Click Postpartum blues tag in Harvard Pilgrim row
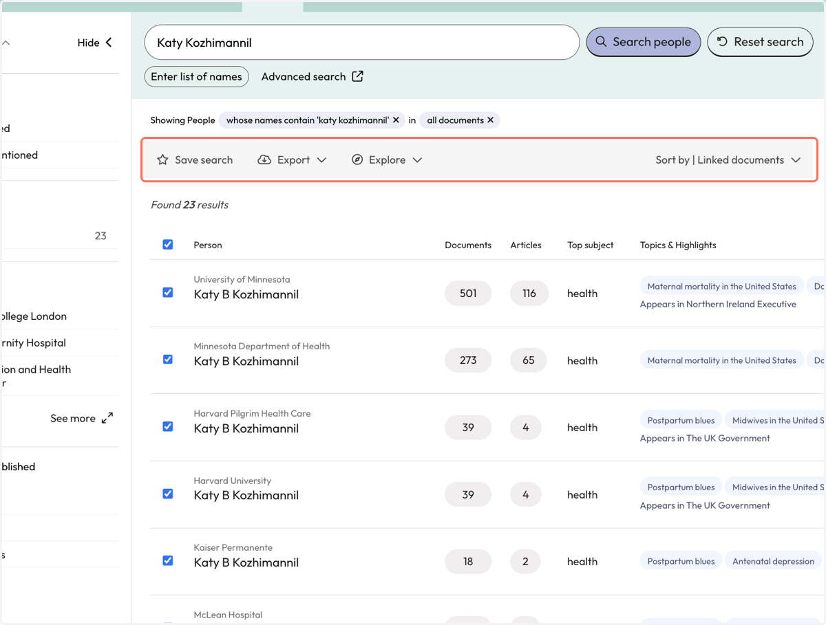Viewport: 826px width, 625px height. [x=681, y=420]
